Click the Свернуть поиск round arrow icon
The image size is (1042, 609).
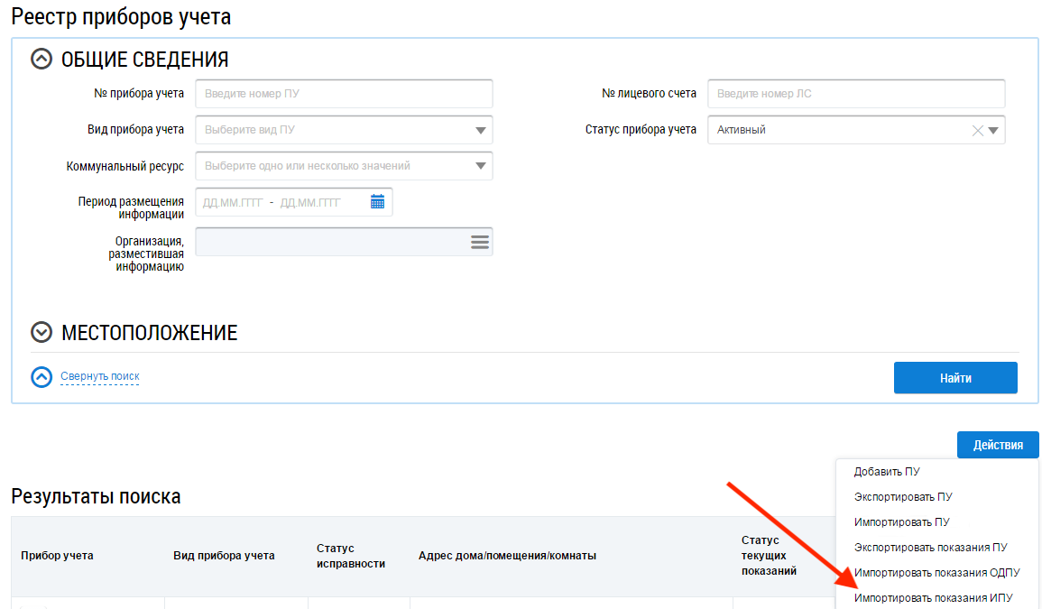point(41,377)
